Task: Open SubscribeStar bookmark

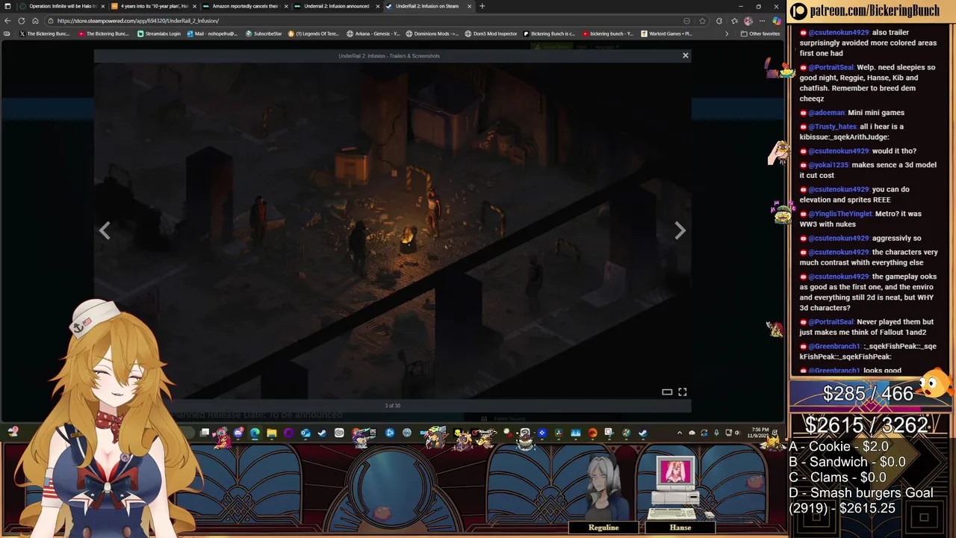Action: tap(264, 34)
